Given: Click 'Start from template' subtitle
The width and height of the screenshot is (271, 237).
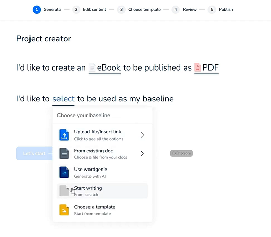Looking at the screenshot, I should 93,214.
